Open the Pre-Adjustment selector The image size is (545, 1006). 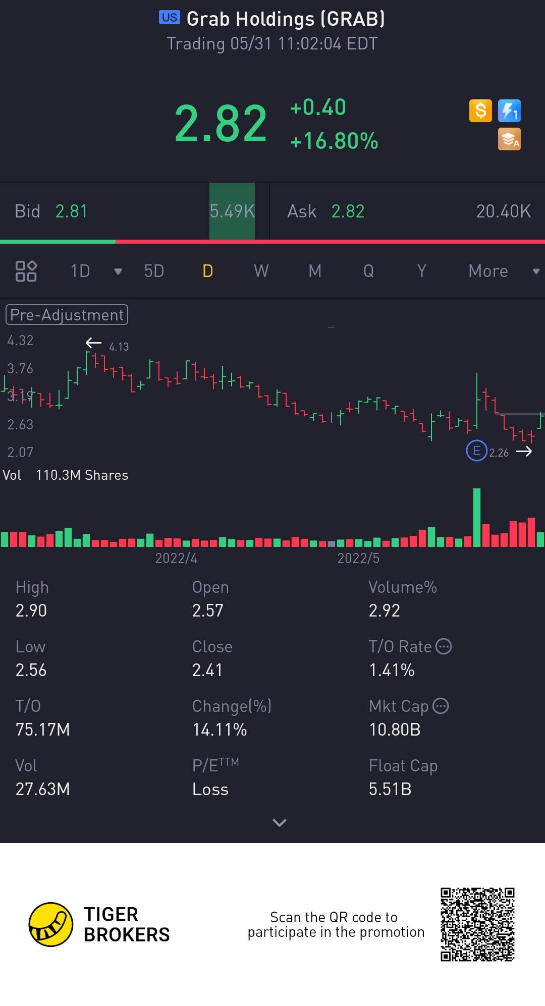(x=67, y=315)
